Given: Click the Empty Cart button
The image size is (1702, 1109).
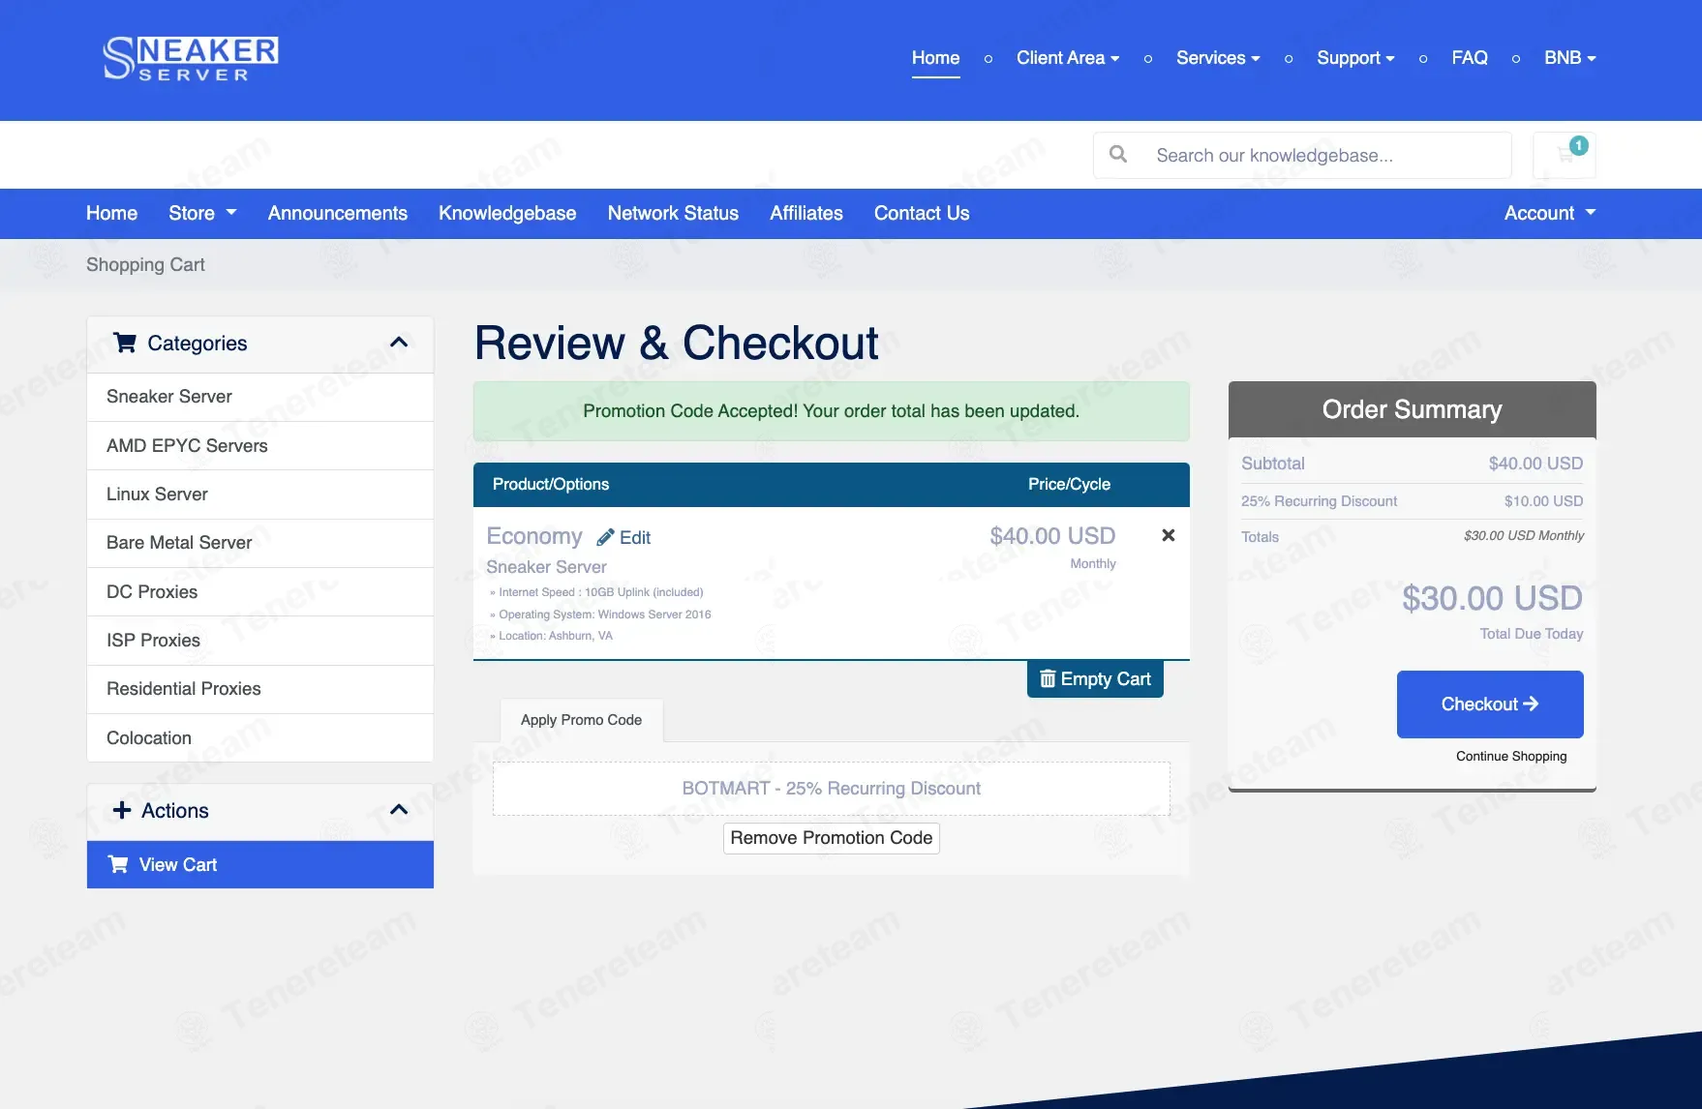Looking at the screenshot, I should 1095,679.
